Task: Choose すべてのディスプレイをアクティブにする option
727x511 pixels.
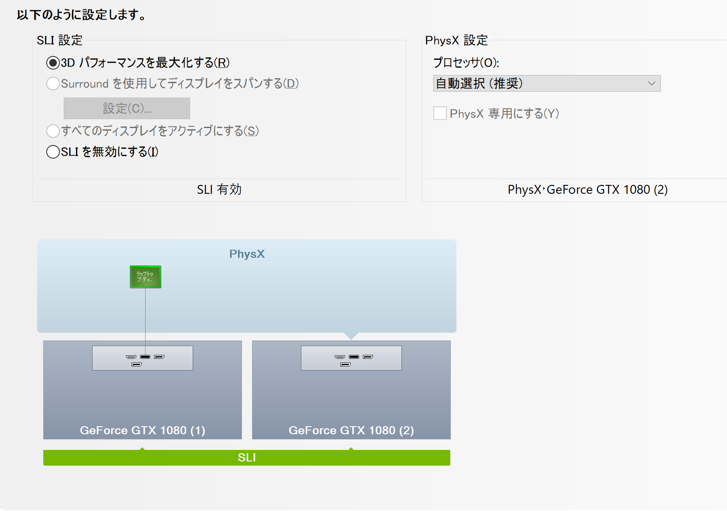Action: (53, 131)
